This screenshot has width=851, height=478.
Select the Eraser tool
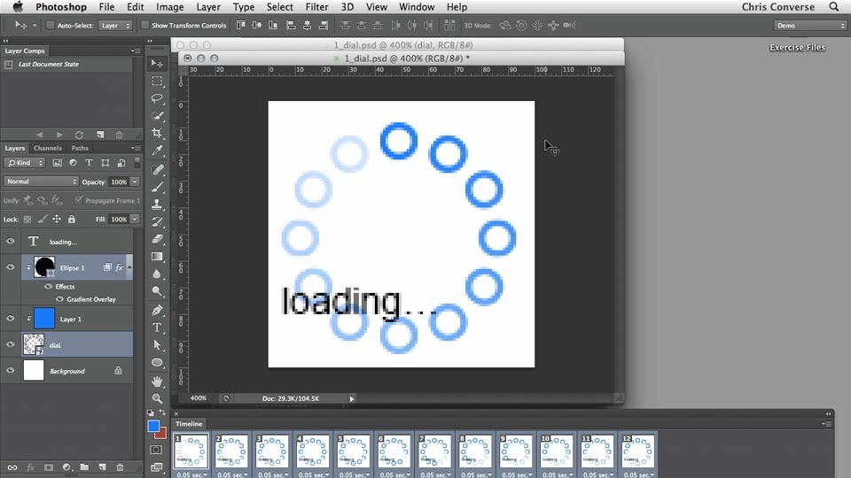point(157,239)
